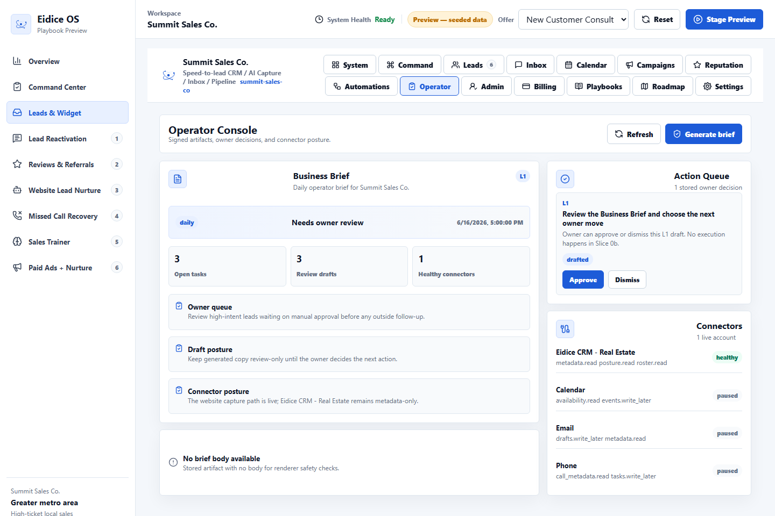Image resolution: width=775 pixels, height=516 pixels.
Task: Click the Summit Sales Co. workspace logo icon
Action: (x=168, y=76)
